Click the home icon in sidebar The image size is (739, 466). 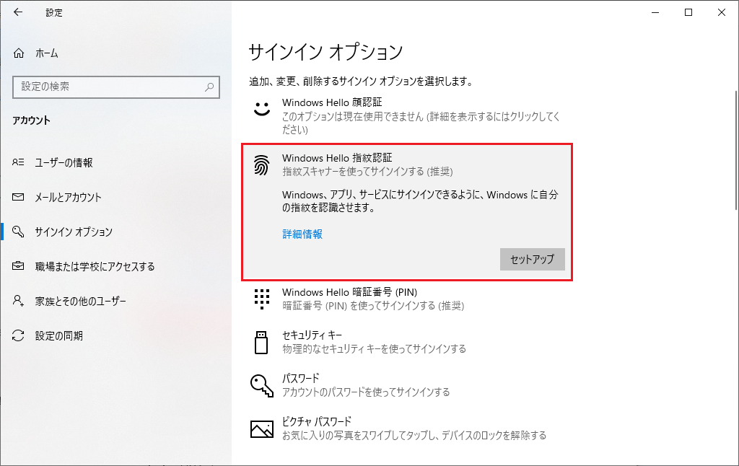click(19, 53)
